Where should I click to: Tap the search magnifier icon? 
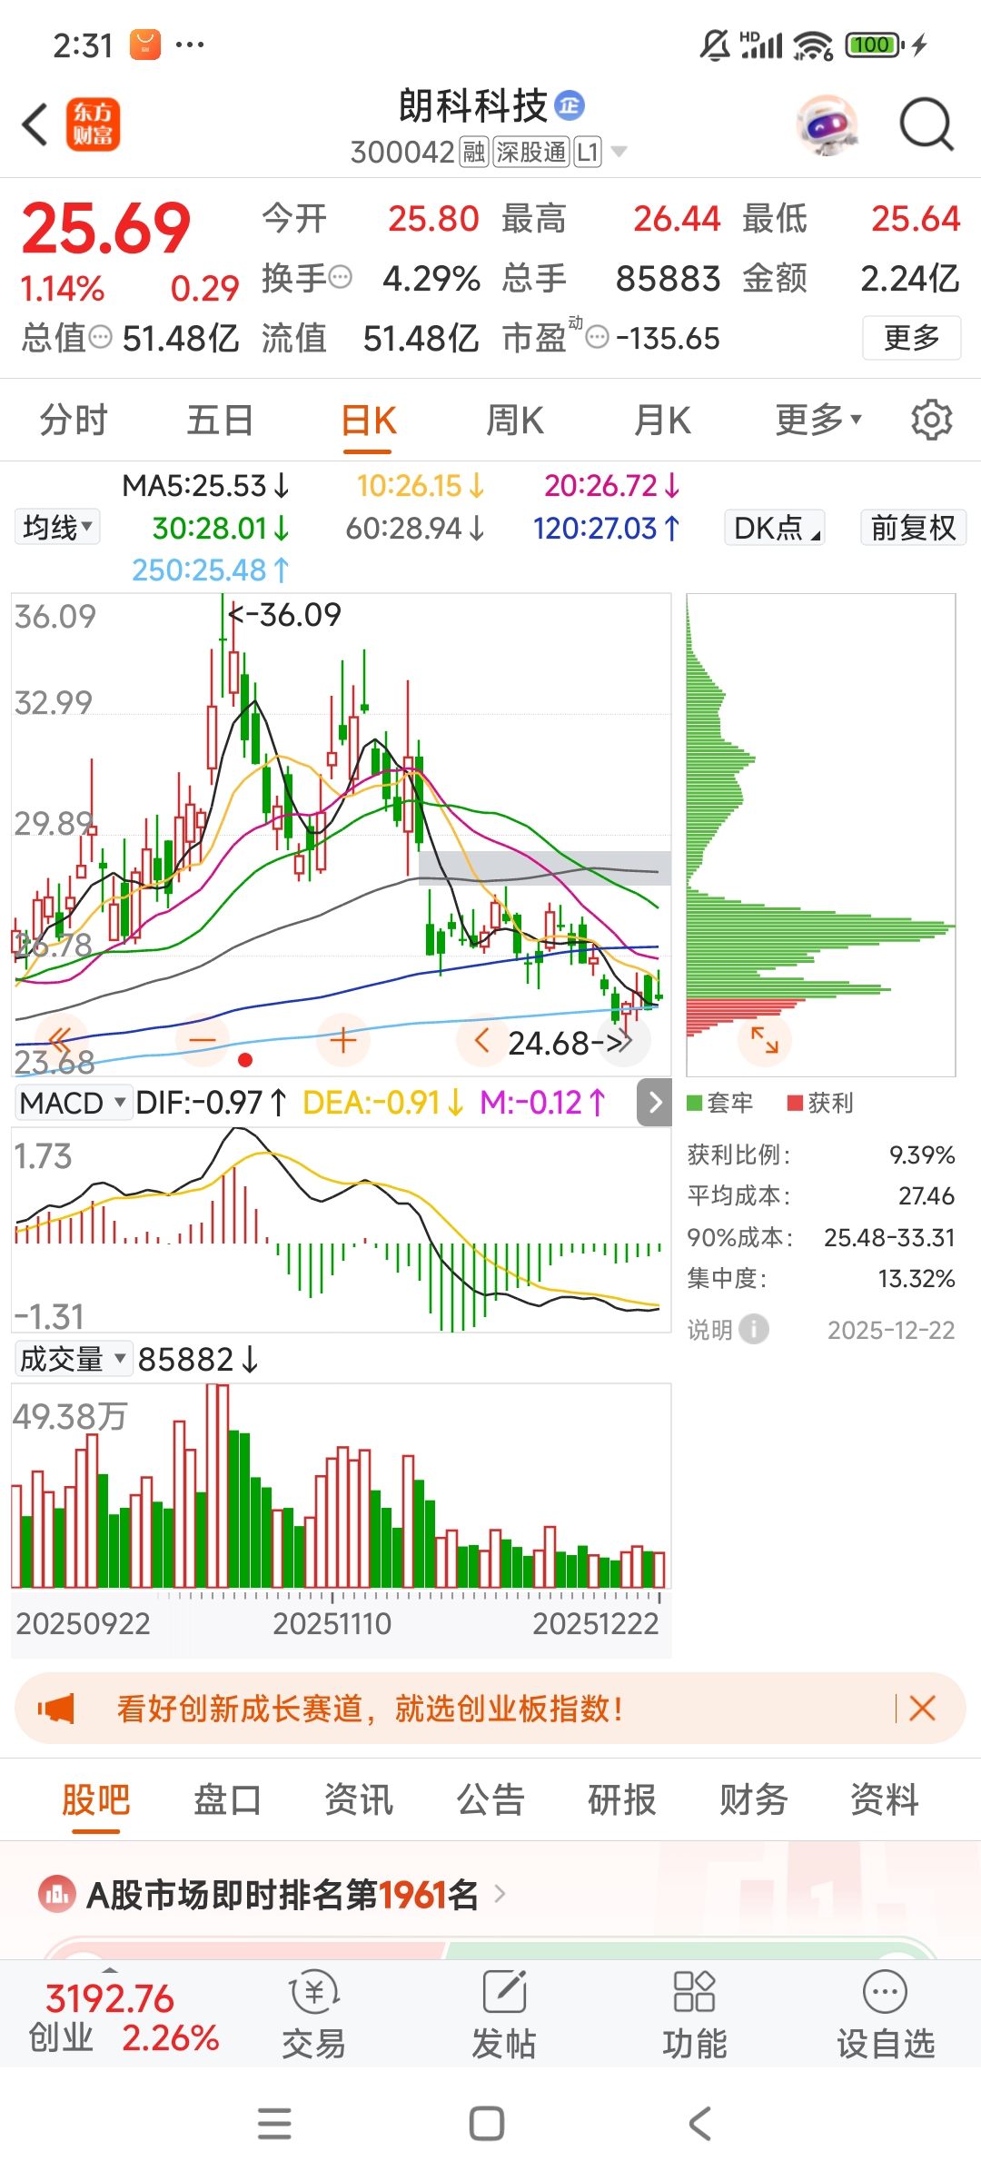[926, 124]
